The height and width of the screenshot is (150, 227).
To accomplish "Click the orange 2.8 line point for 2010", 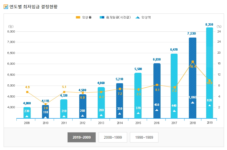I will (x=46, y=104).
